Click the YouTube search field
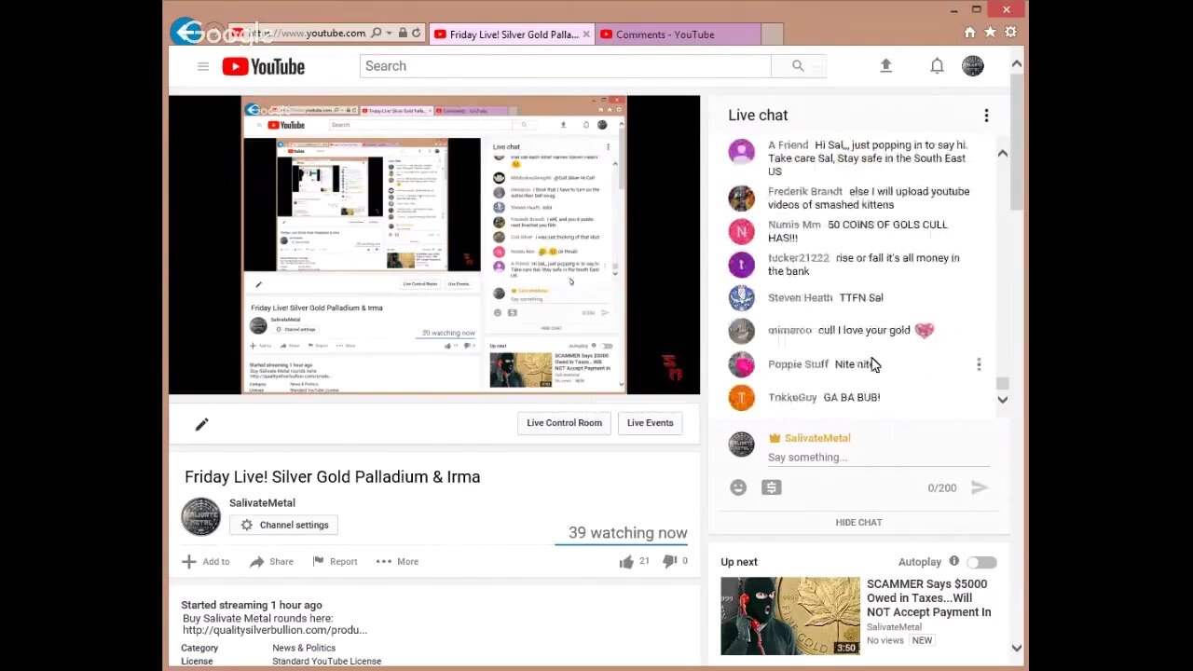The height and width of the screenshot is (671, 1193). [x=566, y=66]
